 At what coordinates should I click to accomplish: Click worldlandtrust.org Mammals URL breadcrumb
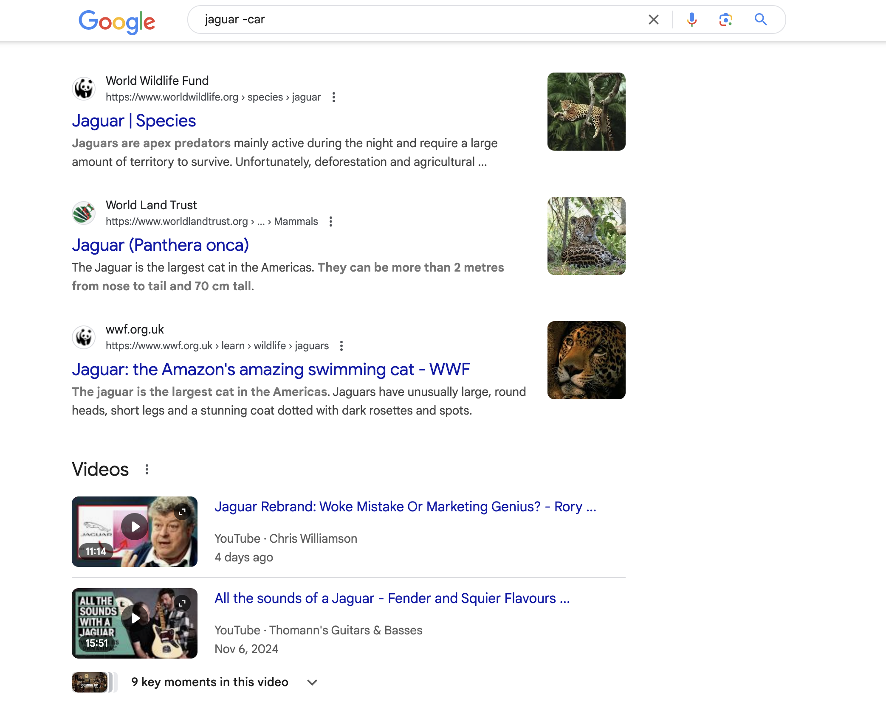tap(212, 222)
